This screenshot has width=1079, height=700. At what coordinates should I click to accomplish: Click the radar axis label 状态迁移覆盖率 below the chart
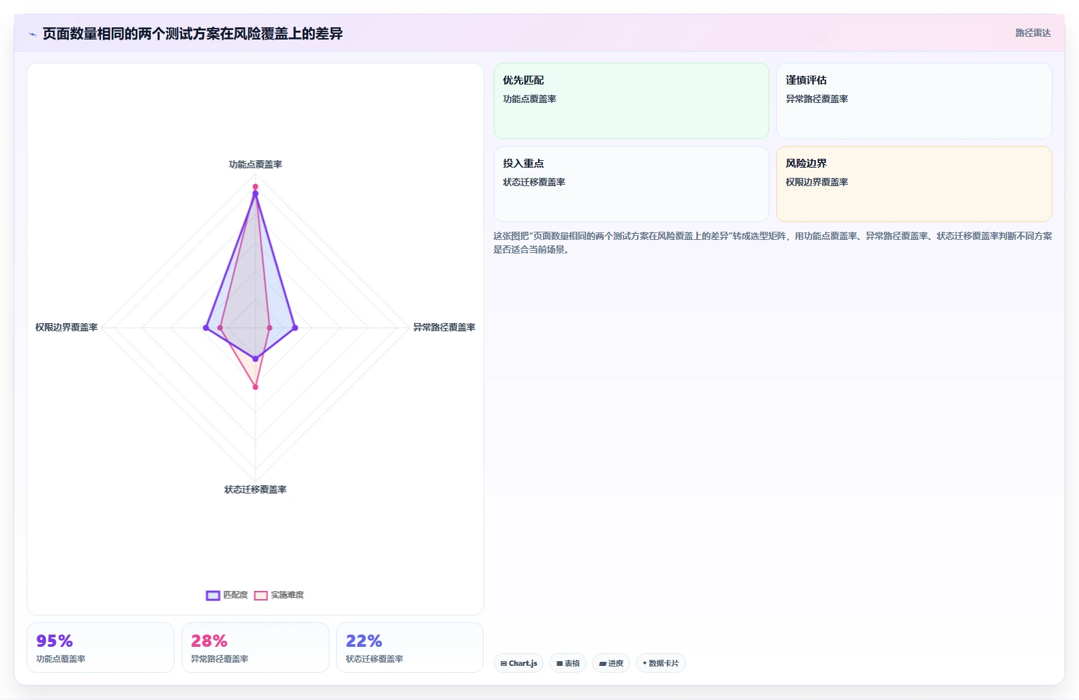tap(255, 489)
